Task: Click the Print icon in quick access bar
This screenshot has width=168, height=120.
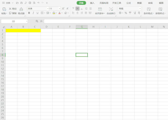Action: click(x=30, y=3)
